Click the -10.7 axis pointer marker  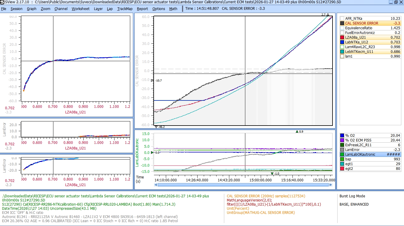pos(152,80)
